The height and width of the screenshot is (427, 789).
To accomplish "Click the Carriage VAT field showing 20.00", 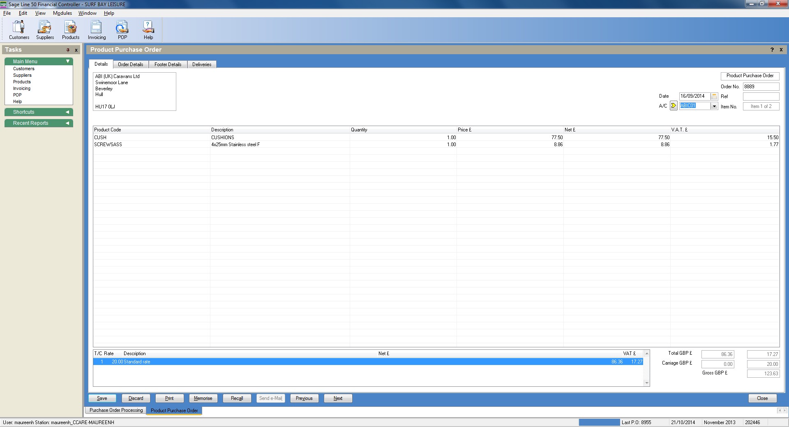I will click(x=763, y=364).
